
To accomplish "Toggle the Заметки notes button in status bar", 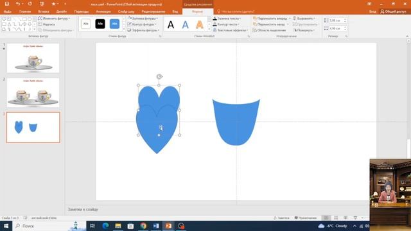I will [x=281, y=218].
